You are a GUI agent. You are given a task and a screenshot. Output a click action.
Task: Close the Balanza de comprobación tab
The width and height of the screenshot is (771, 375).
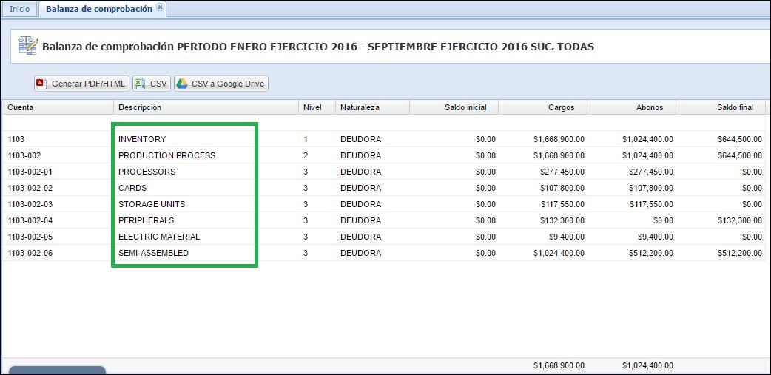click(x=160, y=8)
